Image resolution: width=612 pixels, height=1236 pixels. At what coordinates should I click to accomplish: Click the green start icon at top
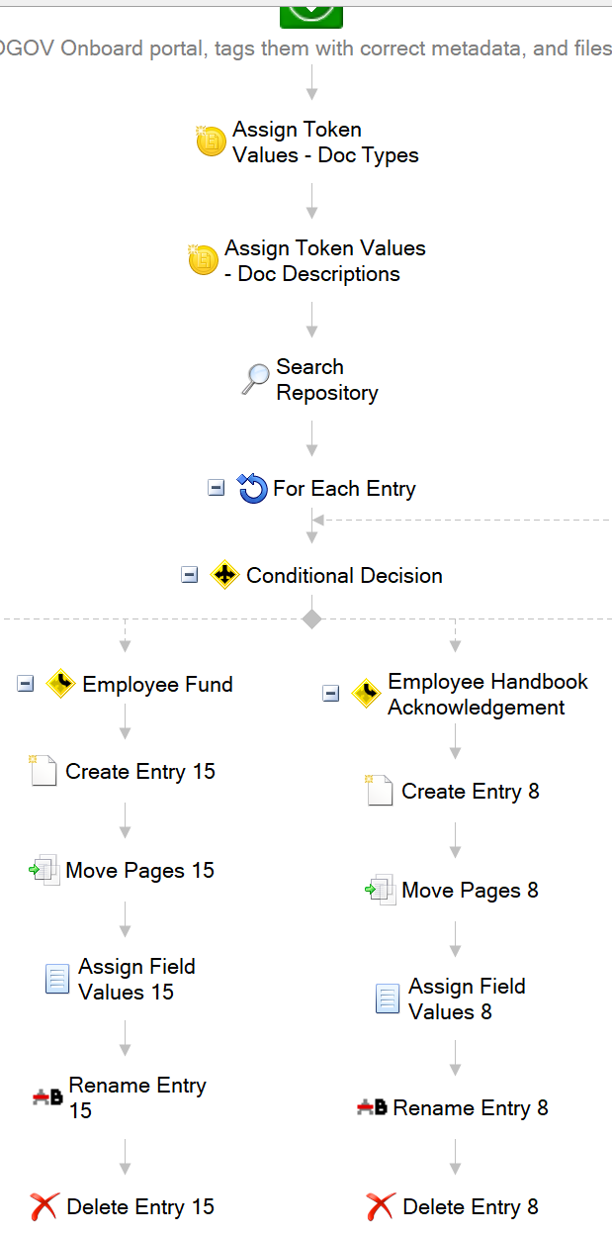pyautogui.click(x=311, y=12)
